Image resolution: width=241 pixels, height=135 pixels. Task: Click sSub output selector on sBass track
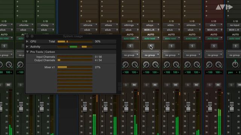108,30
